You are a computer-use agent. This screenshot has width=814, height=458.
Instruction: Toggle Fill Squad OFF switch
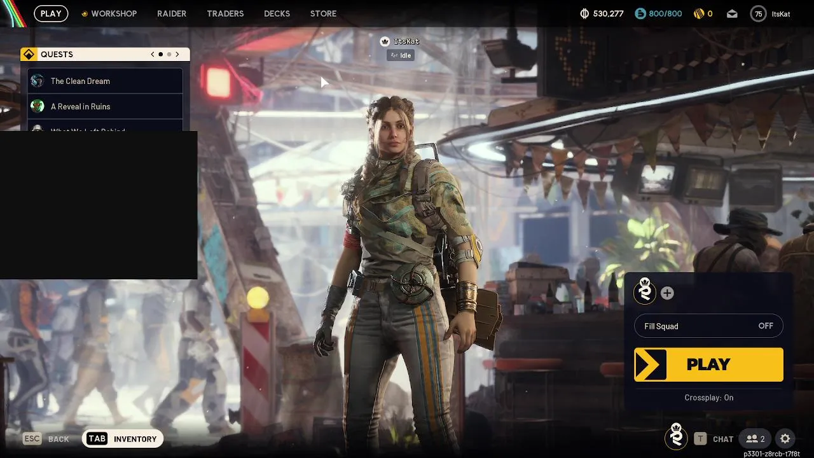pyautogui.click(x=708, y=326)
